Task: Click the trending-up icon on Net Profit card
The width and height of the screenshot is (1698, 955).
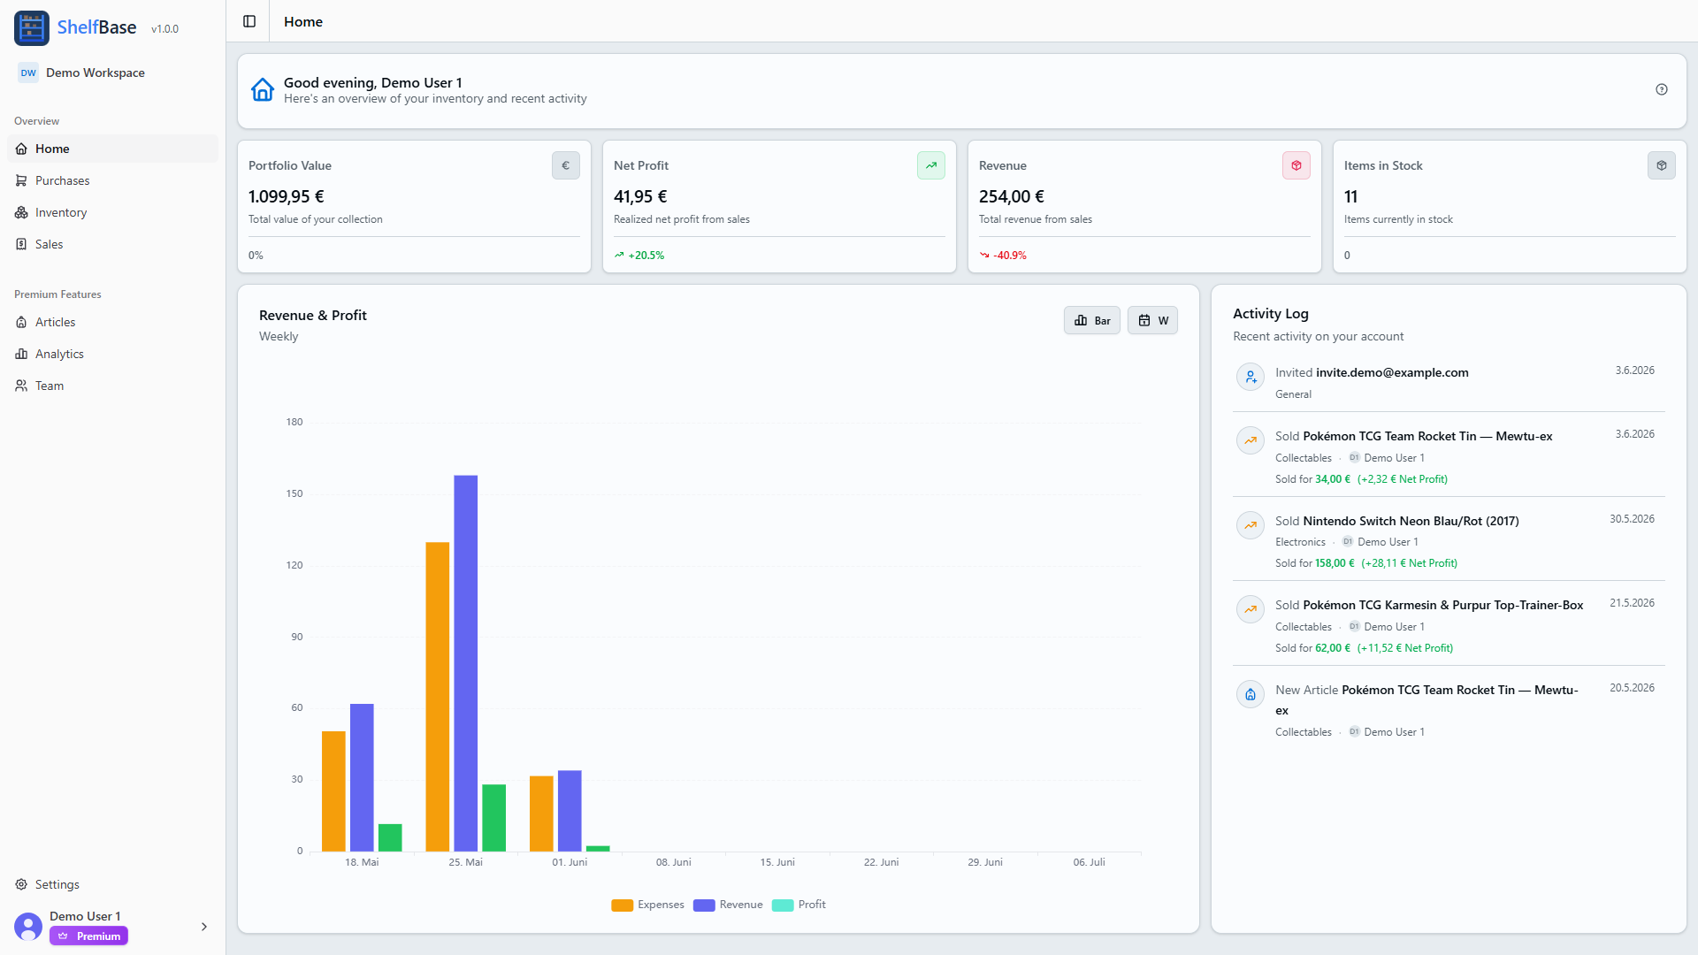Action: click(x=931, y=165)
